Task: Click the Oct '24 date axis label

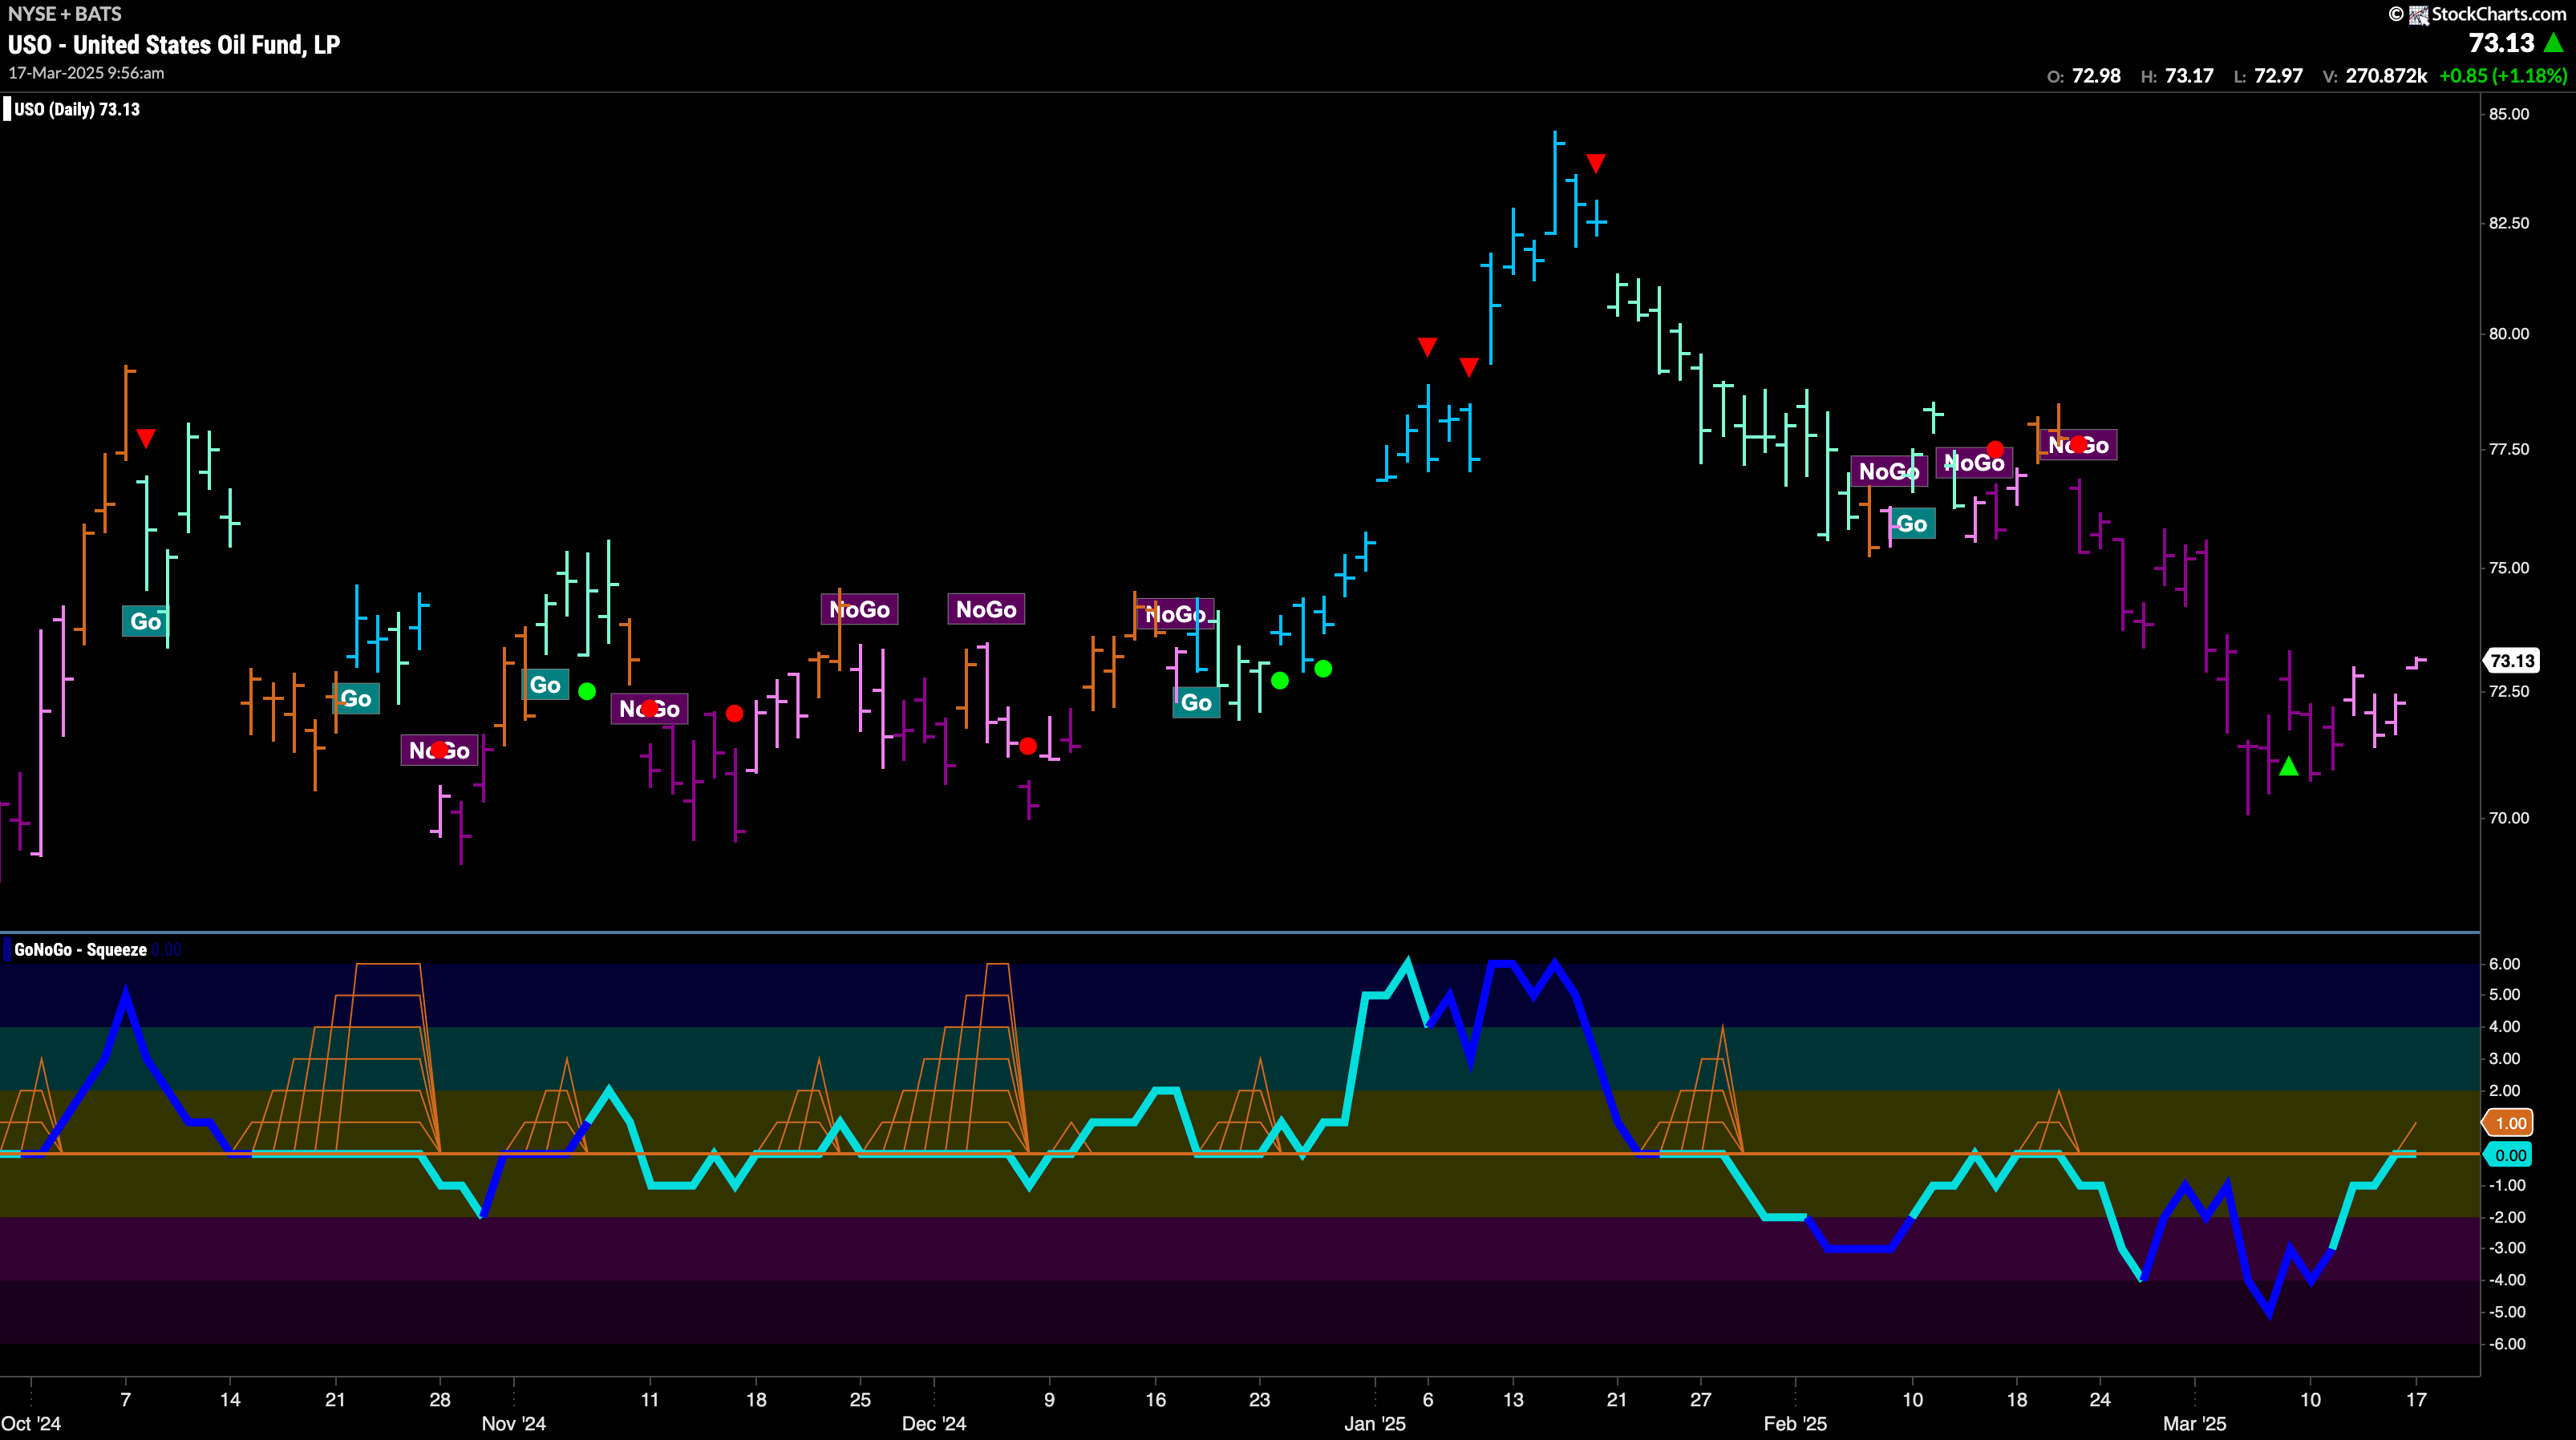Action: pos(31,1424)
